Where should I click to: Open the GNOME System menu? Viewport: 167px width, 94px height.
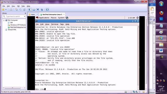point(61,18)
